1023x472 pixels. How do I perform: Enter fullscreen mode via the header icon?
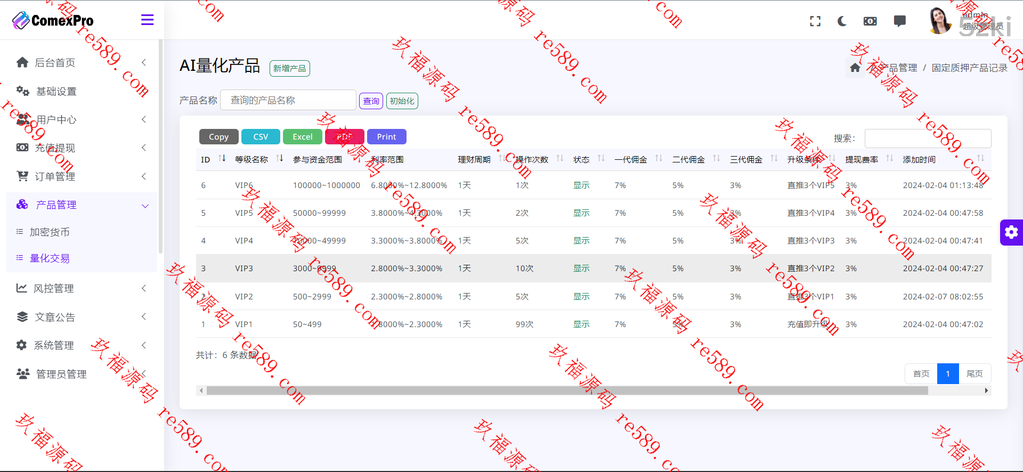point(815,21)
